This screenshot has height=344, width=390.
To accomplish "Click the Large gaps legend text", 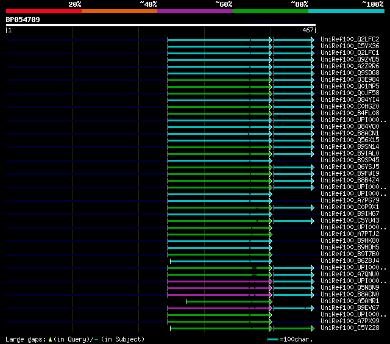I will point(75,339).
